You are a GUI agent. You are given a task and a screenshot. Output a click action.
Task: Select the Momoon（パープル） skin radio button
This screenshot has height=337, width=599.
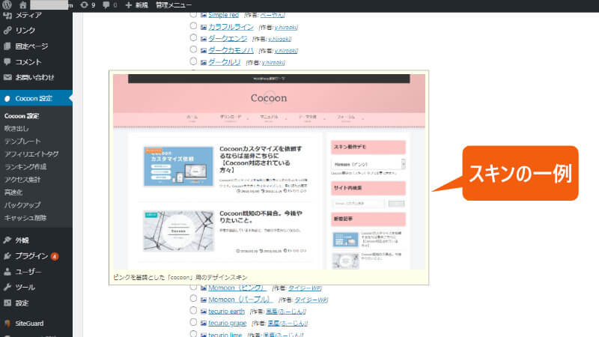(193, 298)
